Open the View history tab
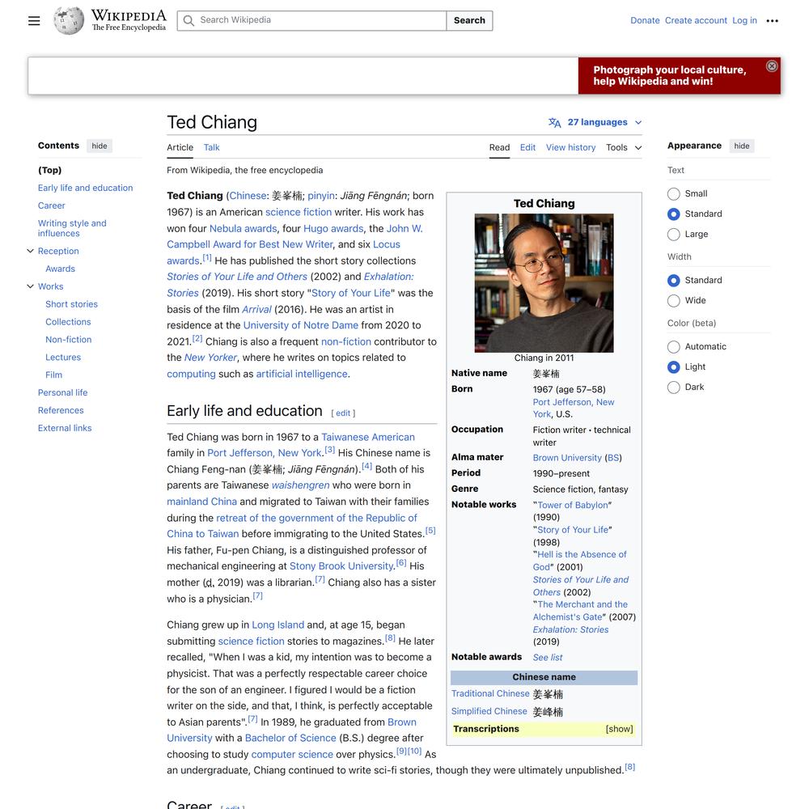Viewport: 809px width, 809px height. [570, 147]
